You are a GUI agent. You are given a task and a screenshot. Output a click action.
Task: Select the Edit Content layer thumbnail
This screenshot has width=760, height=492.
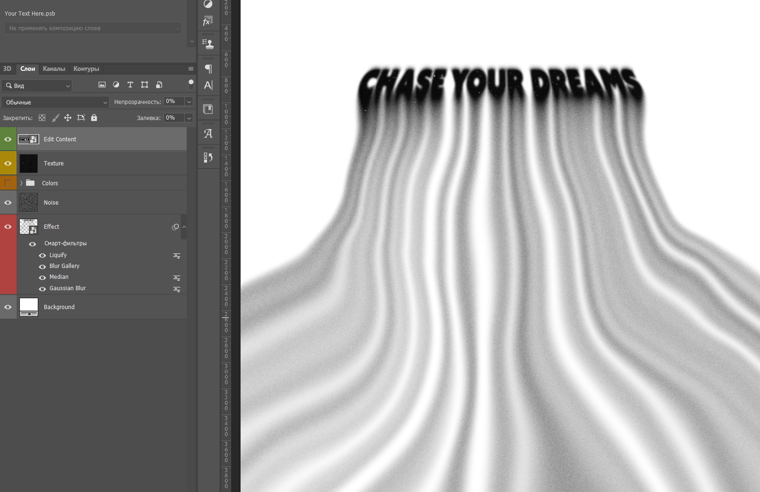tap(28, 139)
